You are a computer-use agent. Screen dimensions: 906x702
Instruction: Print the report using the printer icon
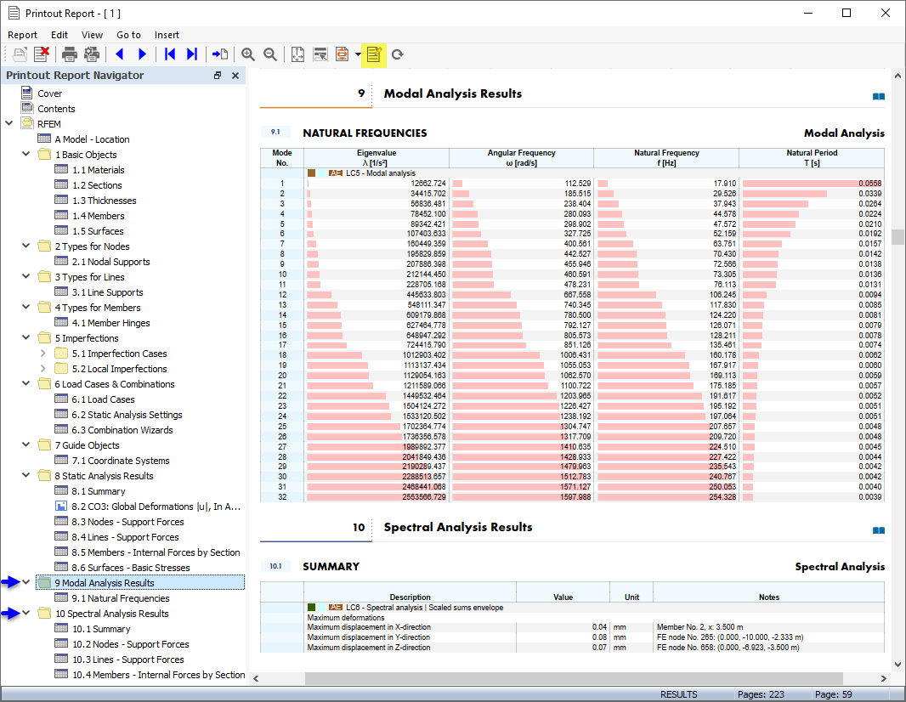(69, 54)
